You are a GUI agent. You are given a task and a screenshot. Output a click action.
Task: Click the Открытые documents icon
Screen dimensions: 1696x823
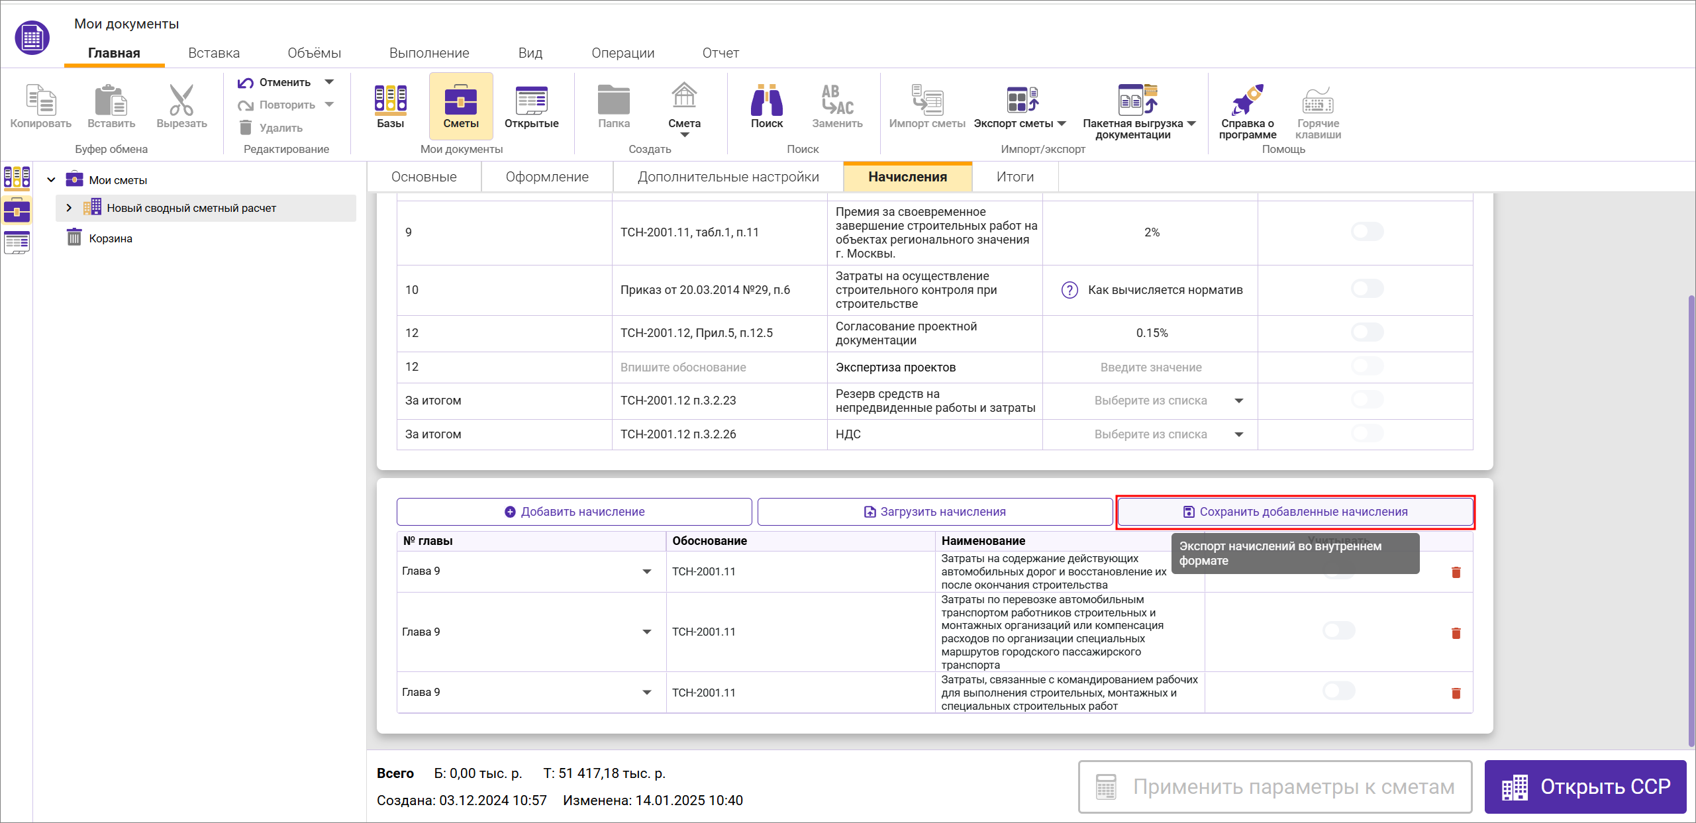pos(531,101)
